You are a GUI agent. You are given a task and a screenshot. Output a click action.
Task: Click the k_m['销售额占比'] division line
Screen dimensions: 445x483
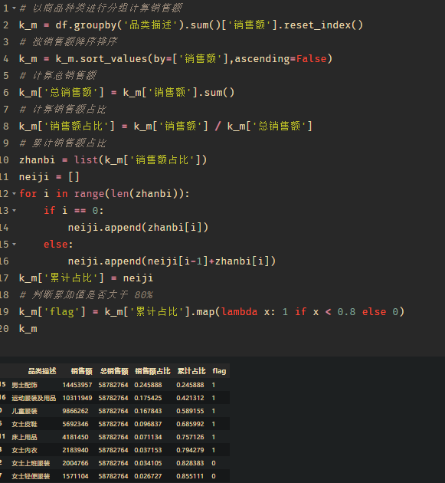pos(165,126)
